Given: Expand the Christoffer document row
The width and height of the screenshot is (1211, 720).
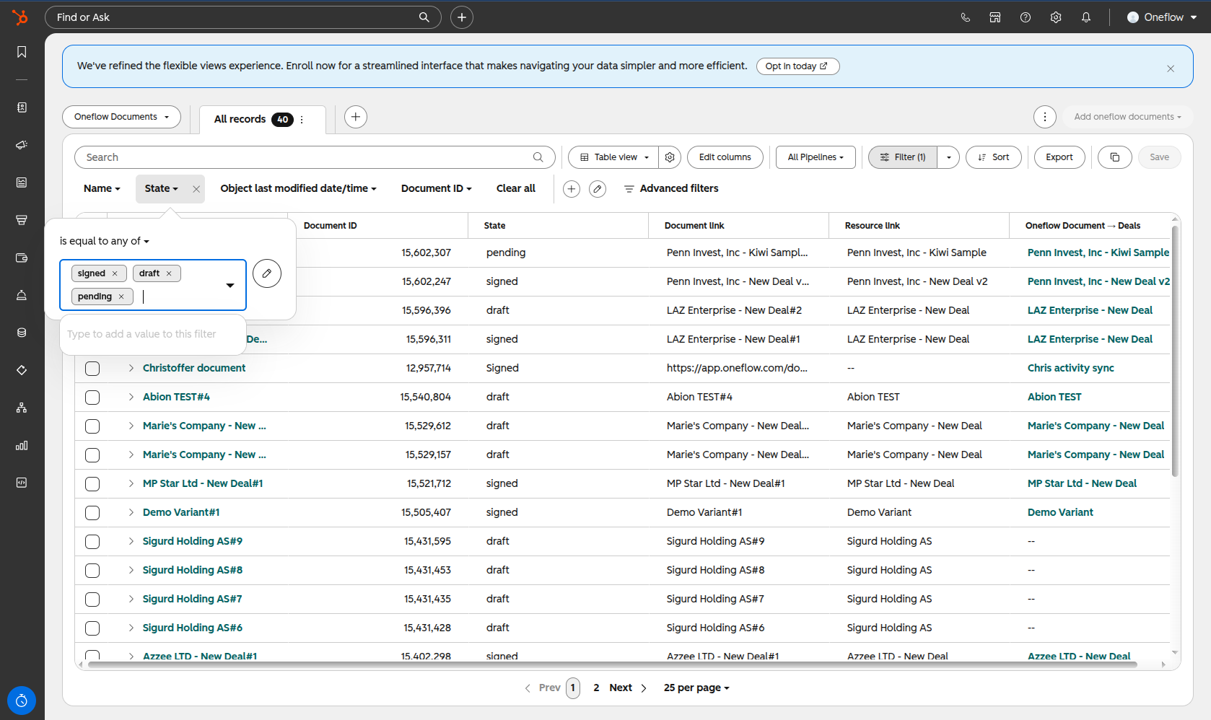Looking at the screenshot, I should [131, 369].
